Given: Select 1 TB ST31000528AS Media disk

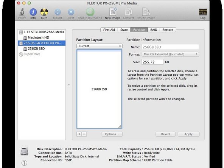Looking at the screenshot, I should coord(42,32).
